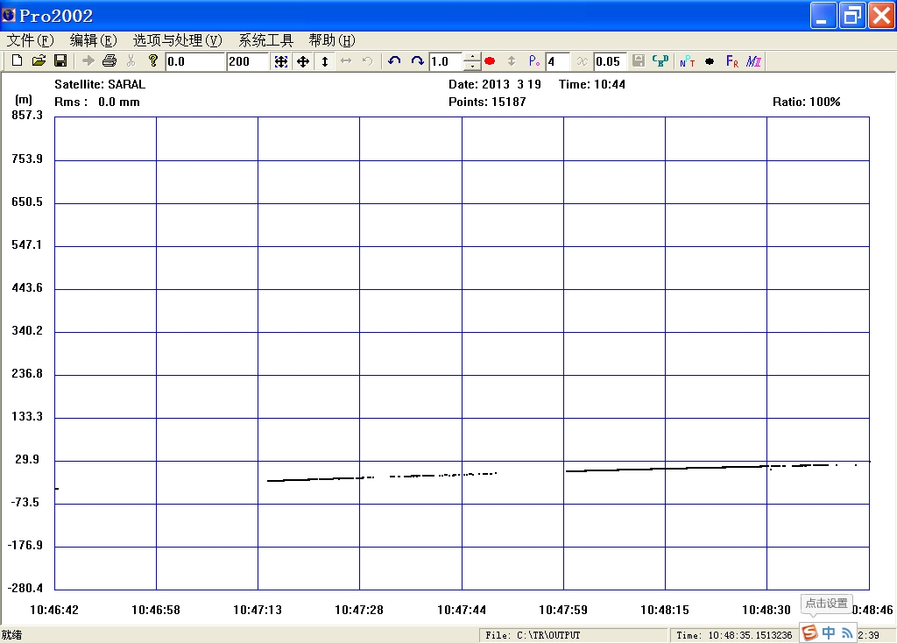Open the 帮助(H) menu
Screen dimensions: 897x643
[x=332, y=40]
